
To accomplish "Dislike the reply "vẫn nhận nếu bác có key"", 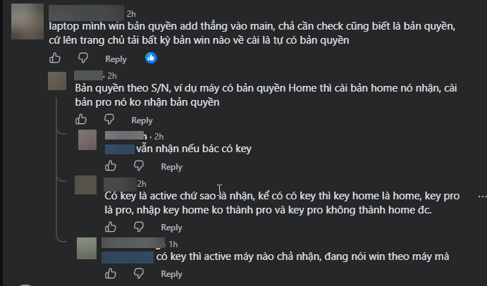I will [x=139, y=166].
